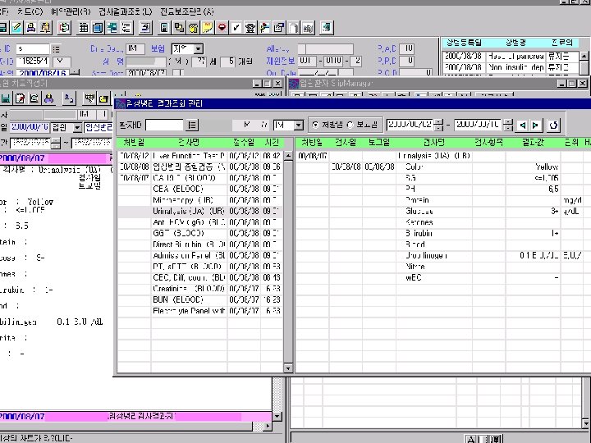Click the Glucose row in results table
The width and height of the screenshot is (591, 443).
click(443, 212)
